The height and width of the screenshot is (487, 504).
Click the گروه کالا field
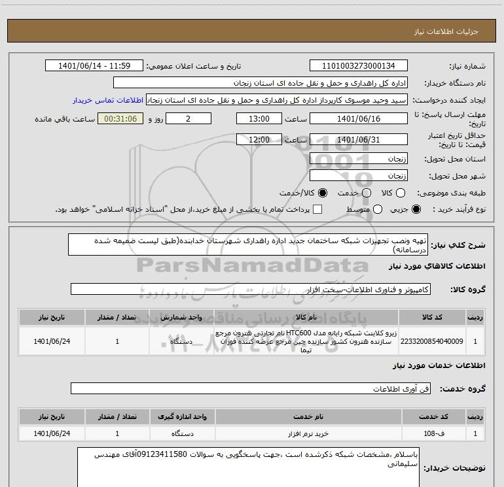[251, 289]
